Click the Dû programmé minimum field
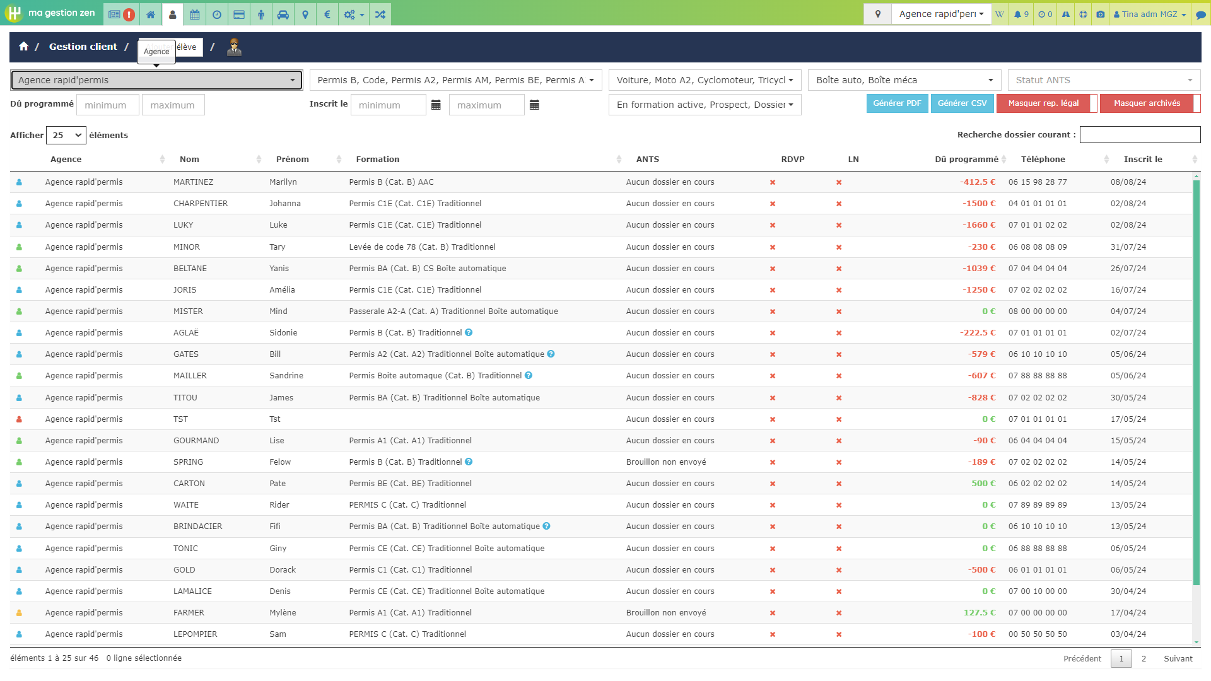This screenshot has height=681, width=1211. [108, 105]
